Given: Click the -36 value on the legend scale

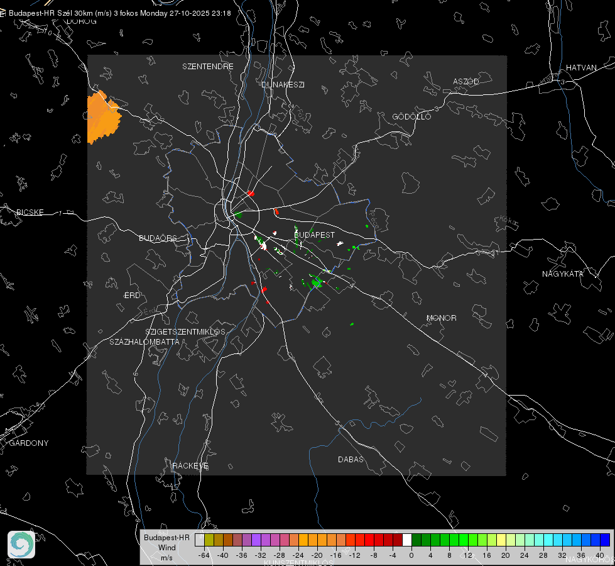Looking at the screenshot, I should pos(242,555).
